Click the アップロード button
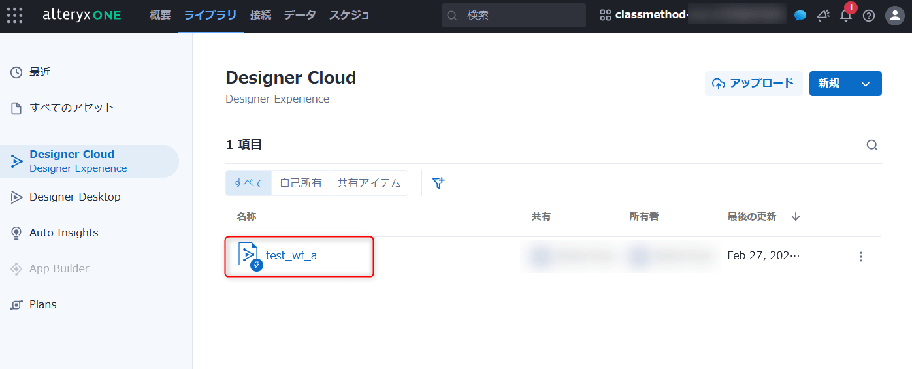 pos(753,84)
